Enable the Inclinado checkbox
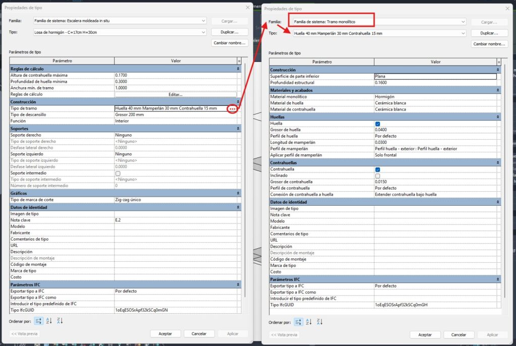The height and width of the screenshot is (346, 516). tap(377, 176)
